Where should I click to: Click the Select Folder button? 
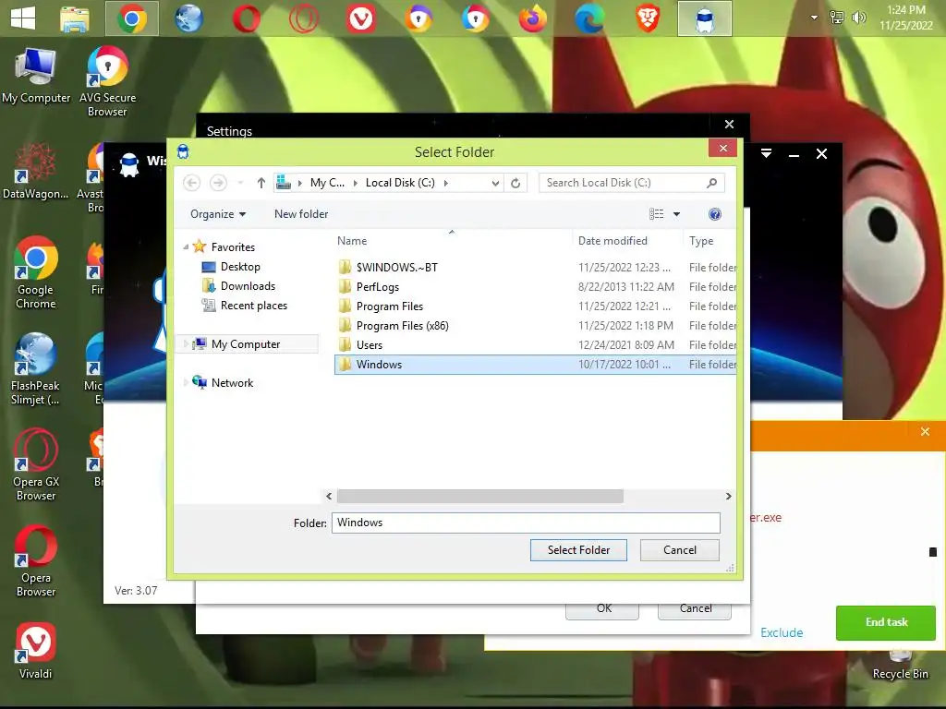578,550
